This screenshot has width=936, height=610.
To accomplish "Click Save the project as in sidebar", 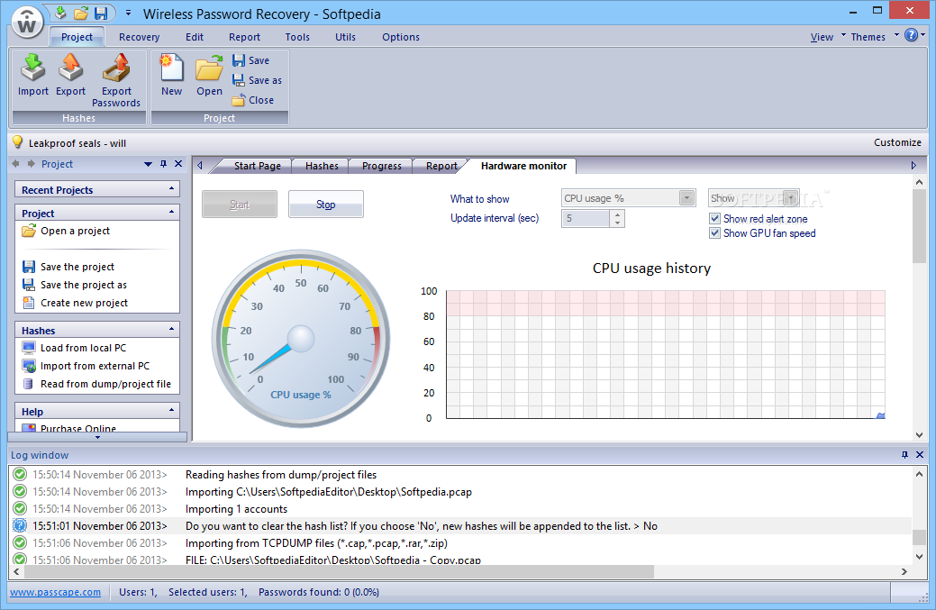I will 75,285.
